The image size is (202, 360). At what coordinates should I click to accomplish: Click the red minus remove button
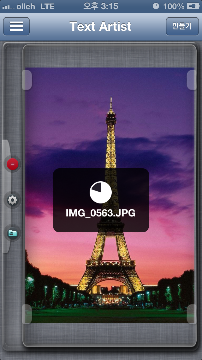pos(13,164)
